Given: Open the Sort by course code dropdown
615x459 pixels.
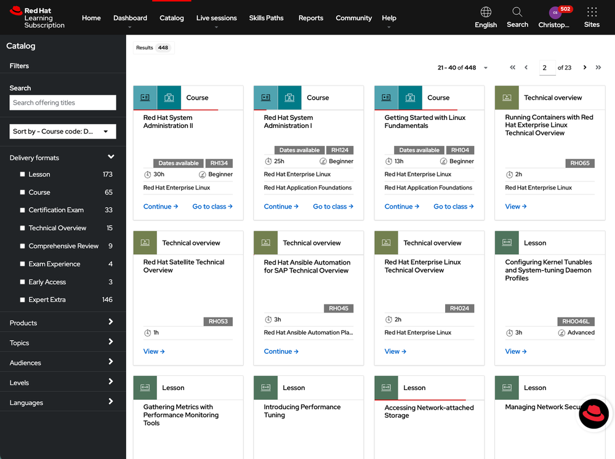Looking at the screenshot, I should tap(63, 131).
